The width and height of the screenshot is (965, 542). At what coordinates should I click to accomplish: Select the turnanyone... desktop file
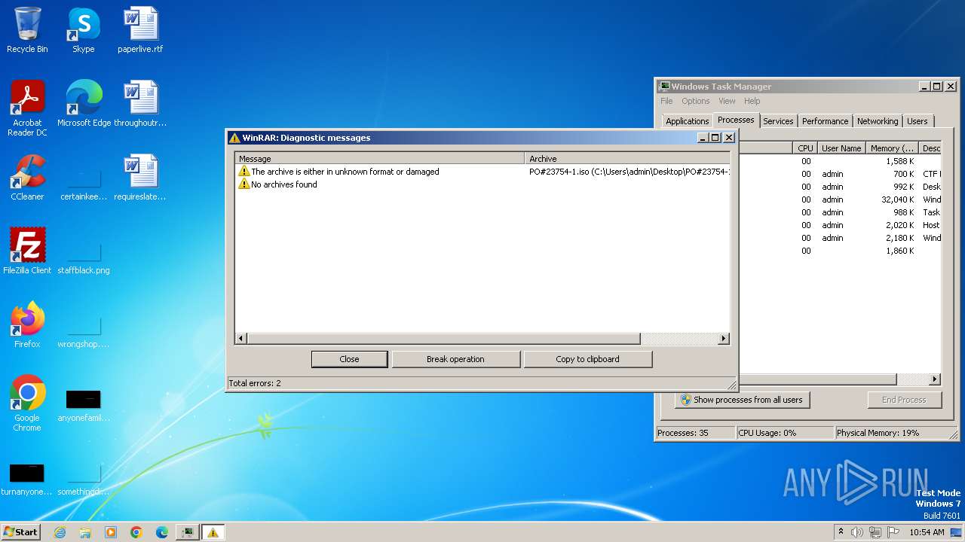click(27, 479)
